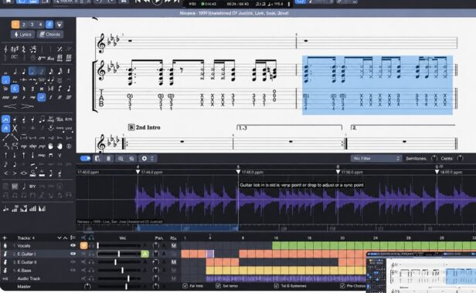Toggle the blue audio track switch

[x=85, y=159]
